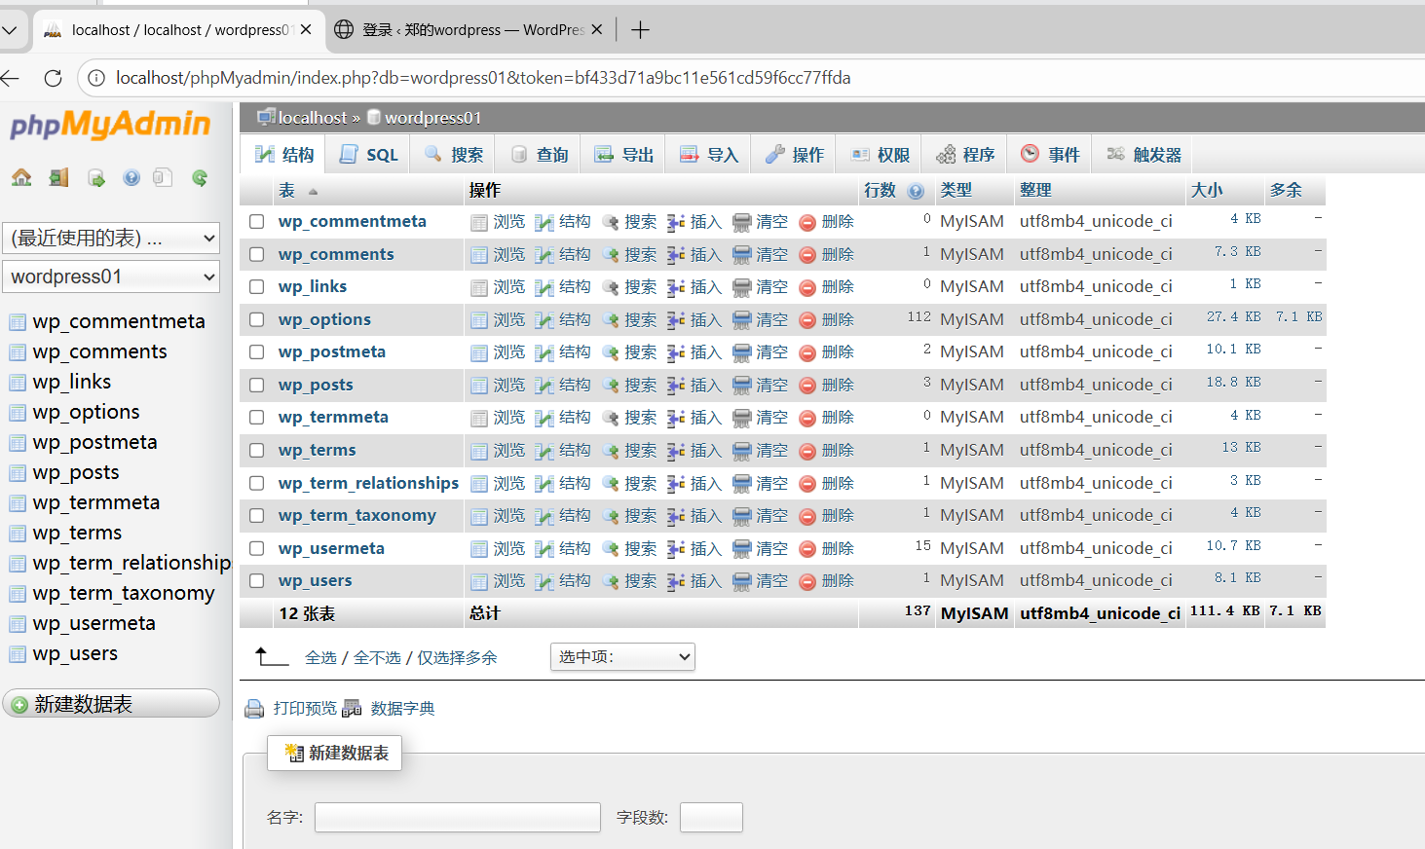Switch to the 导出 export tab
Viewport: 1425px width, 849px height.
tap(624, 155)
